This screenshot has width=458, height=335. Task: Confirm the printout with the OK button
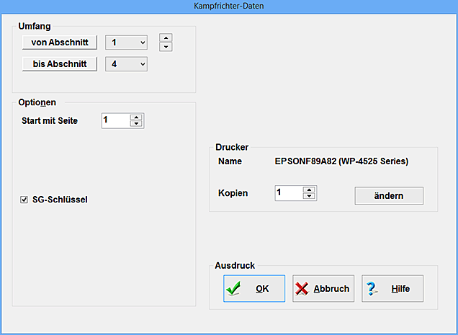[x=254, y=289]
